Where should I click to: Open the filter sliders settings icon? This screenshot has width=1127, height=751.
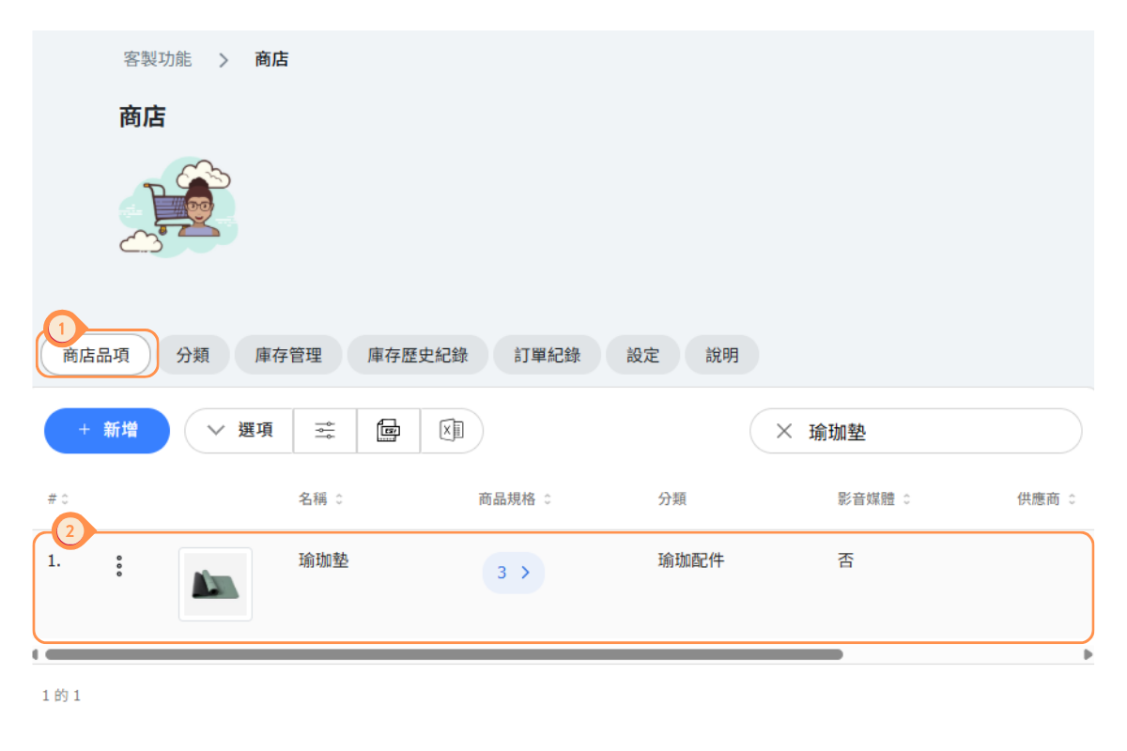click(x=325, y=431)
